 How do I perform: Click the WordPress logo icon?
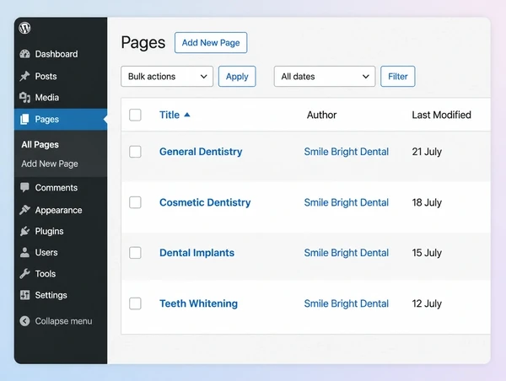tap(24, 28)
